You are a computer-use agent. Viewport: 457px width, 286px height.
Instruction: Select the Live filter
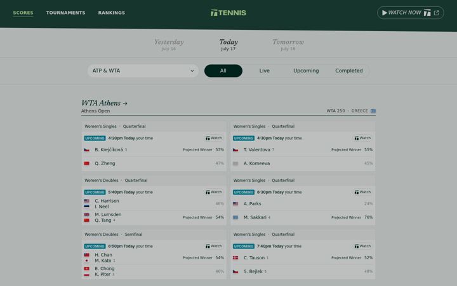click(264, 71)
